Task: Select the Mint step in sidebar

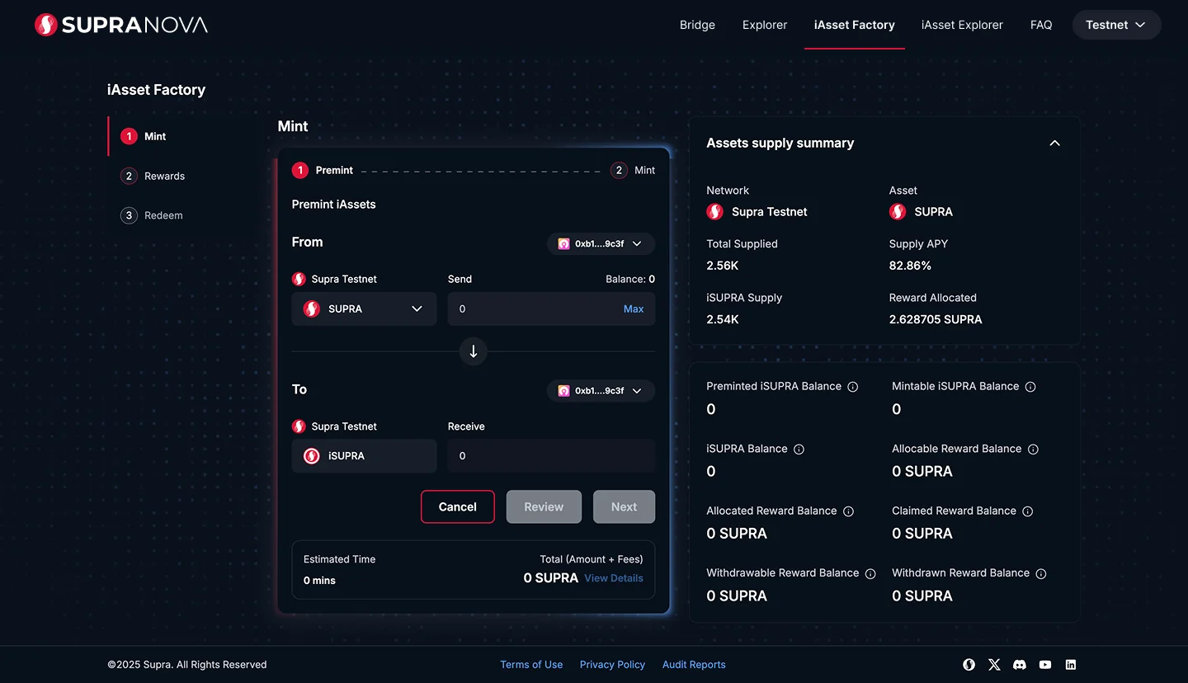Action: coord(144,136)
